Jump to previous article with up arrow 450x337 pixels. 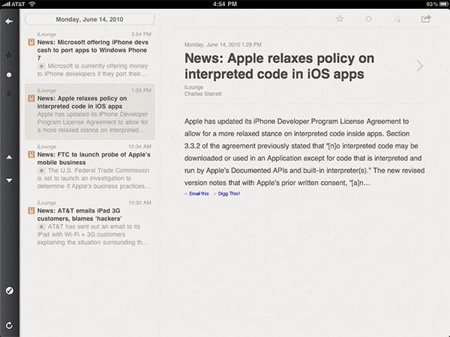pos(9,157)
